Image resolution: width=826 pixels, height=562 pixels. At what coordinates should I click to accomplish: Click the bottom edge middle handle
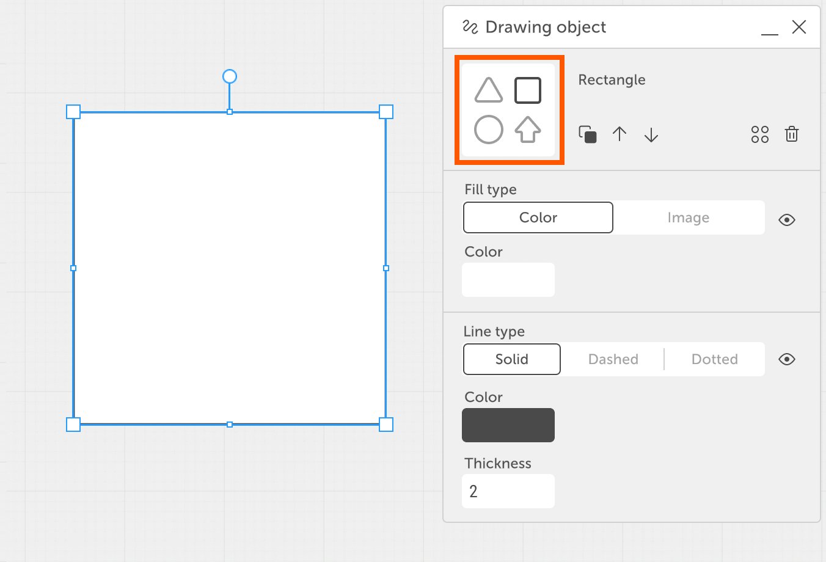(230, 425)
